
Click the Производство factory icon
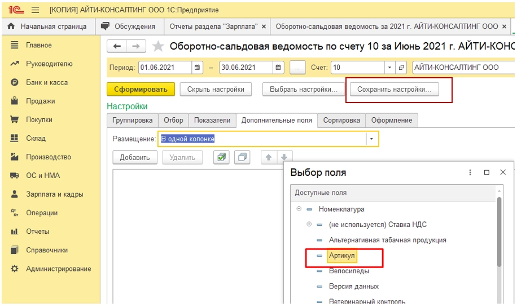coord(14,157)
